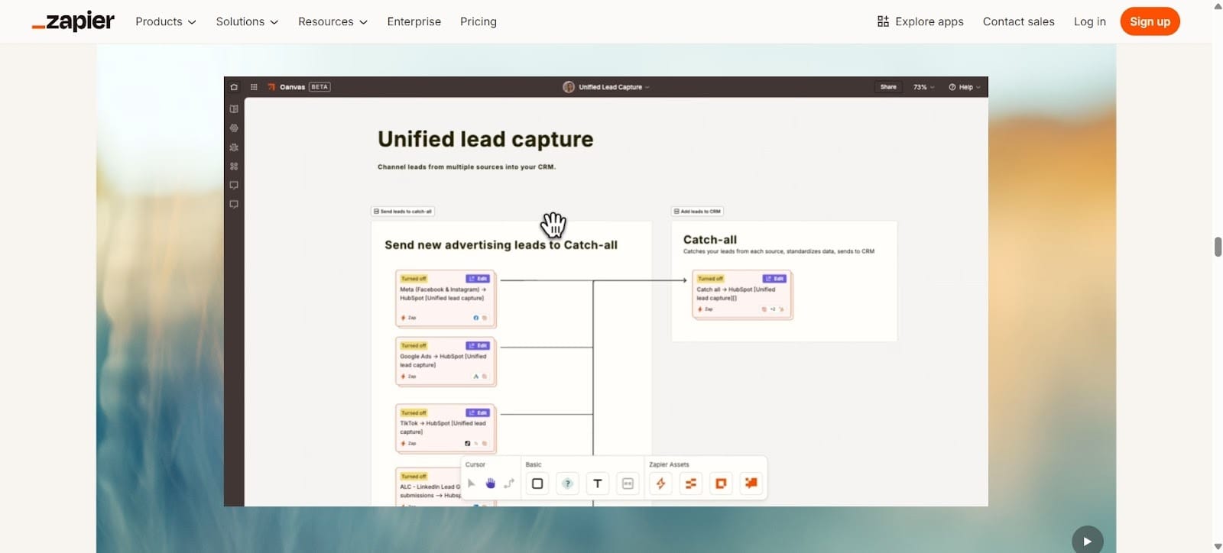1223x553 pixels.
Task: Select the question-mark decision shape tool
Action: tap(567, 483)
